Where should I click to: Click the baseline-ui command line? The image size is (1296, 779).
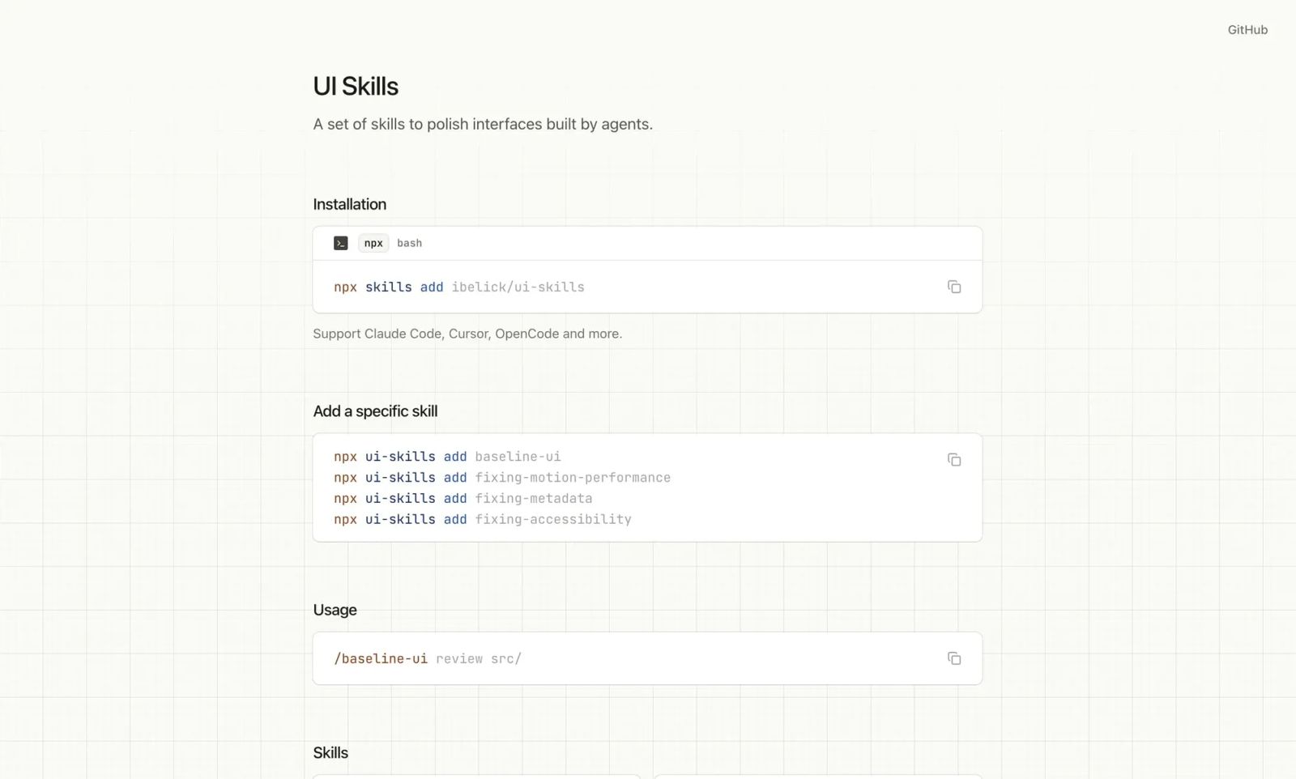(x=447, y=457)
